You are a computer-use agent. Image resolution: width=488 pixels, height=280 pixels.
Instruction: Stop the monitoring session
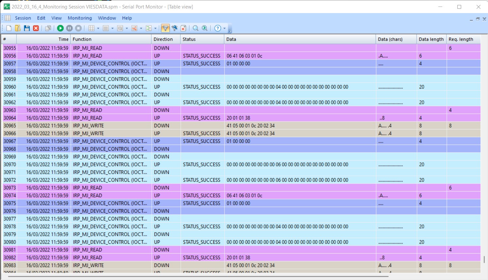pyautogui.click(x=78, y=28)
